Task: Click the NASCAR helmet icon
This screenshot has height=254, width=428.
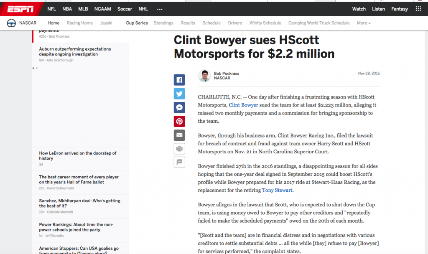Action: (x=11, y=23)
